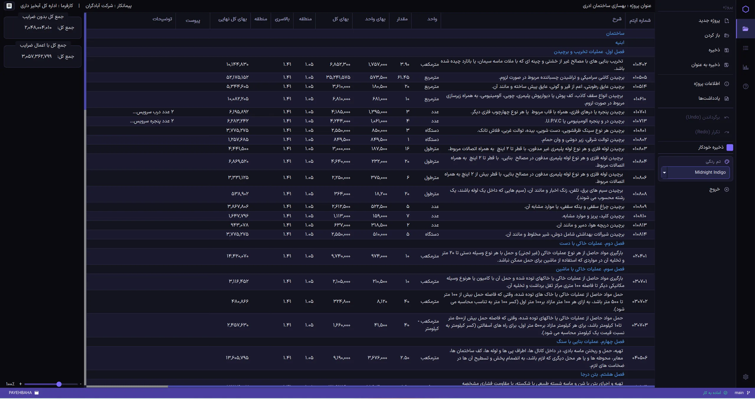This screenshot has height=399, width=755.
Task: Open the Midnight Indigo theme dropdown
Action: [x=695, y=173]
